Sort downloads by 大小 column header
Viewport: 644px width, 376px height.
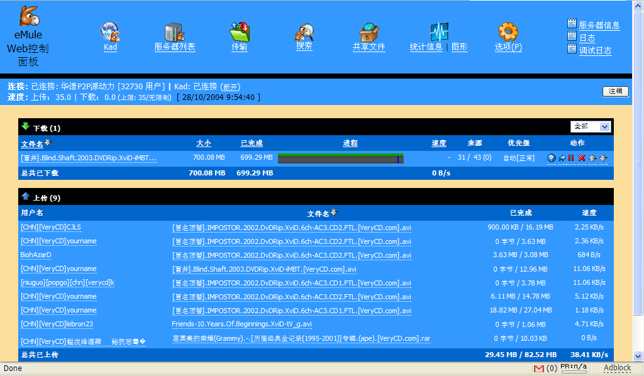tap(204, 143)
